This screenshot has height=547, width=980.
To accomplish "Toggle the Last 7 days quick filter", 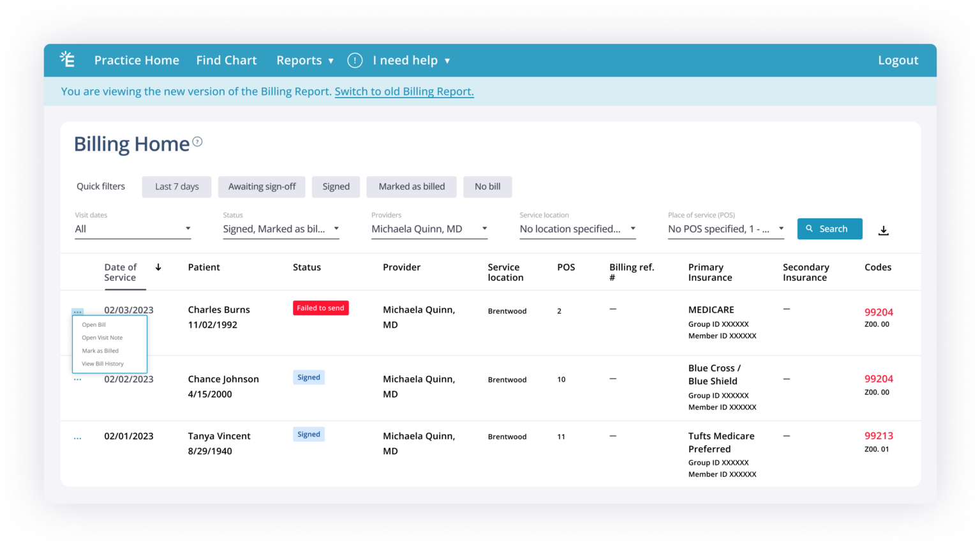I will tap(177, 186).
